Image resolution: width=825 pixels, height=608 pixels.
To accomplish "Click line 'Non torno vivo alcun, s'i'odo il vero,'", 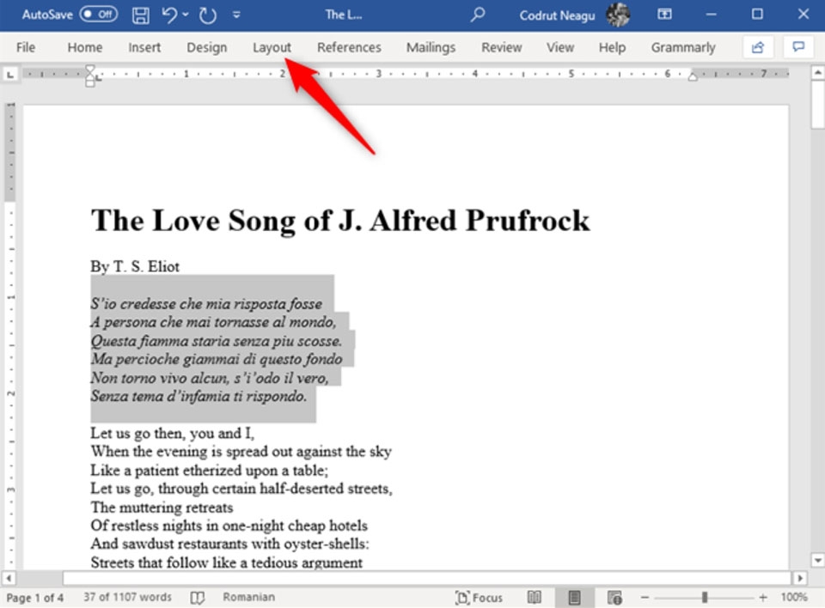I will click(x=209, y=378).
